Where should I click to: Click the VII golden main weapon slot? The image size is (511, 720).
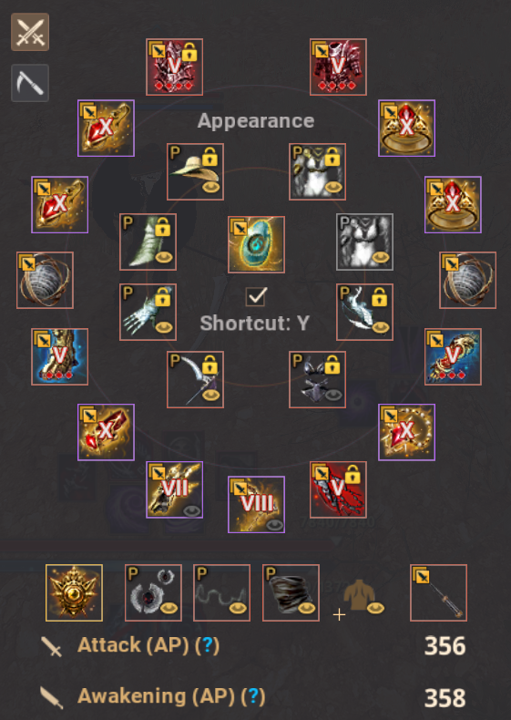coord(175,489)
